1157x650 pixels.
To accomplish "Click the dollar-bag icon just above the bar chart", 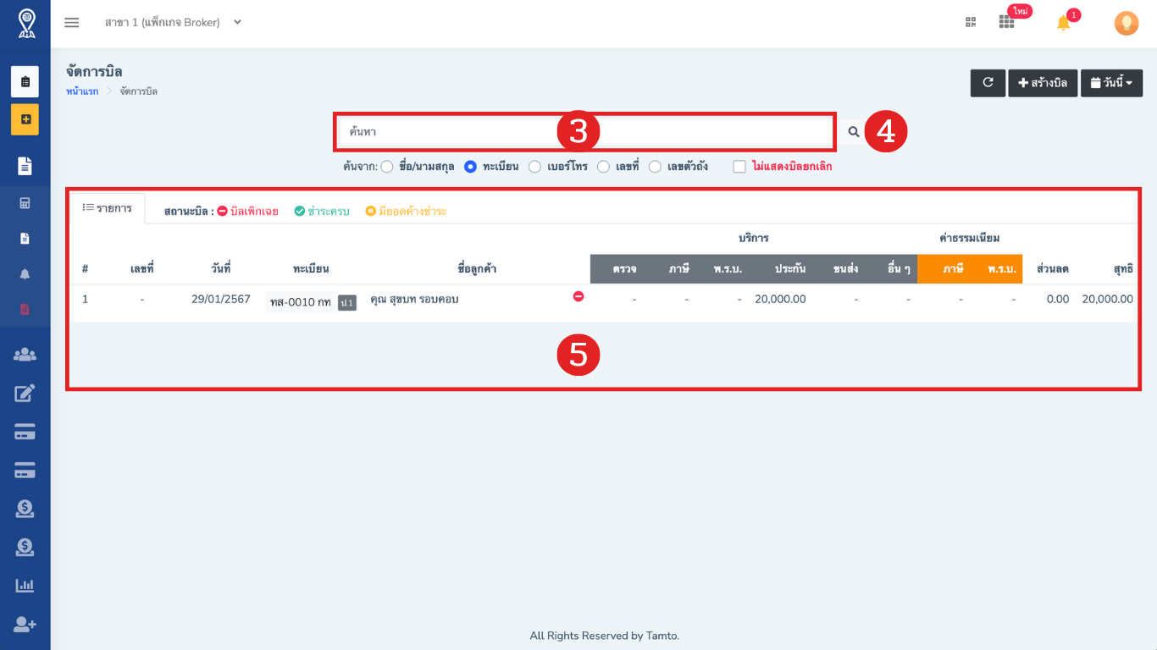I will point(25,548).
